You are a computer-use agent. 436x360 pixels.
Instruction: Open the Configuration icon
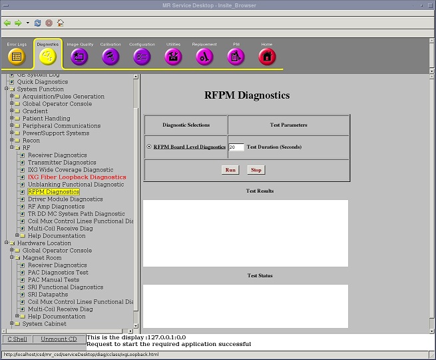142,57
